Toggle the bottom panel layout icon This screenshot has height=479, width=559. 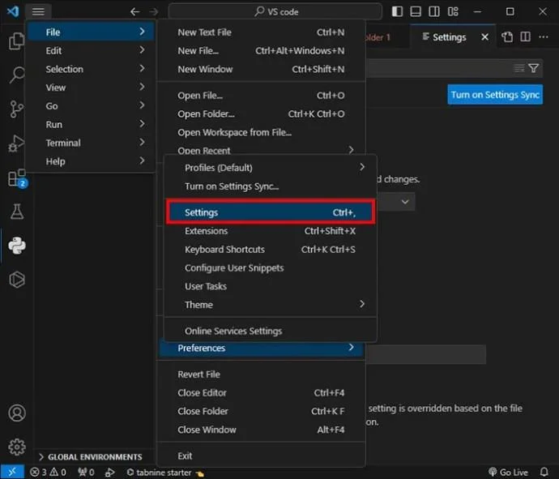click(416, 11)
